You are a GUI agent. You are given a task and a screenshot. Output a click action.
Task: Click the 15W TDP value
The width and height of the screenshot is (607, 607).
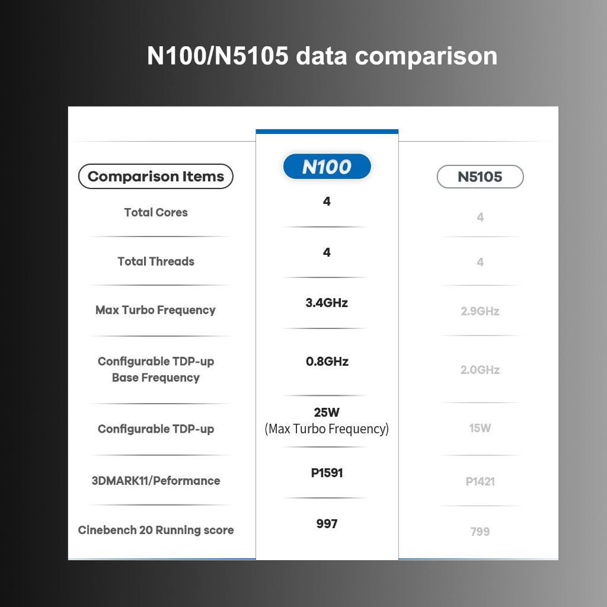click(x=480, y=428)
